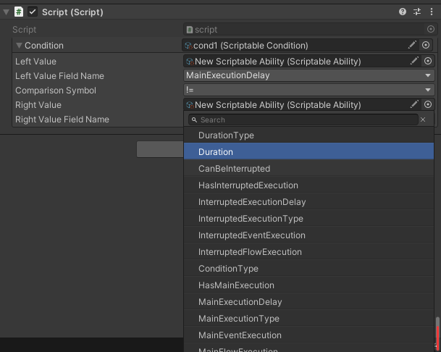Screen dimensions: 441x352
Task: Click edit pencil on Condition field
Action: coord(414,45)
